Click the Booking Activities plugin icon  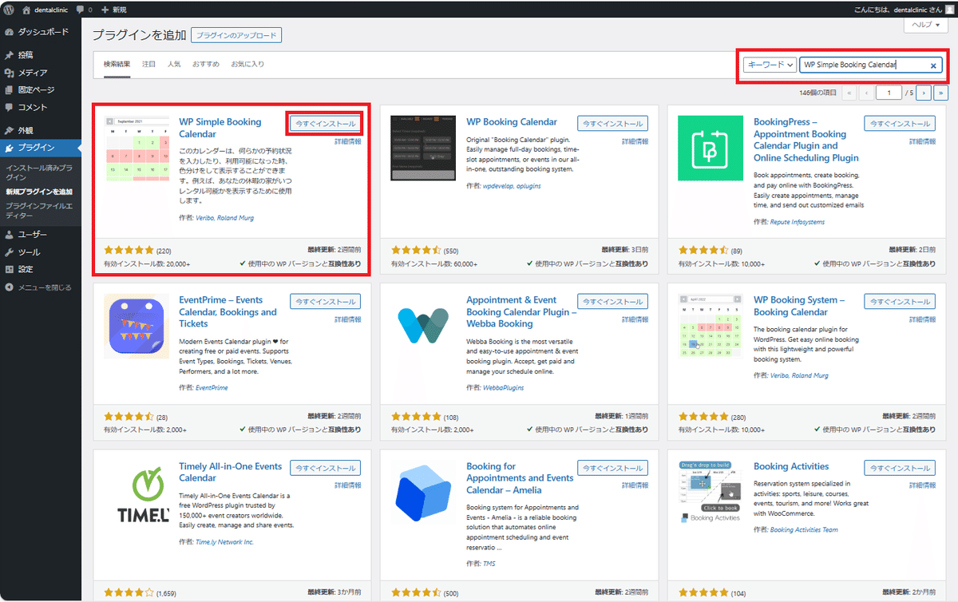point(711,493)
